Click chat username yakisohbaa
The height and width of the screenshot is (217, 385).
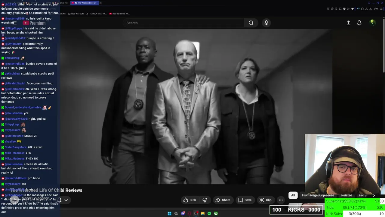12,74
